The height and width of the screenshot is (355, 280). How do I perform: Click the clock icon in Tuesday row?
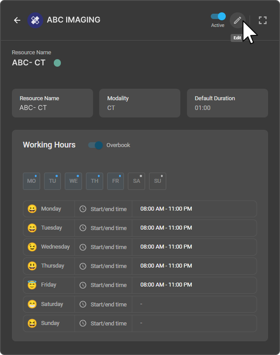(x=83, y=228)
